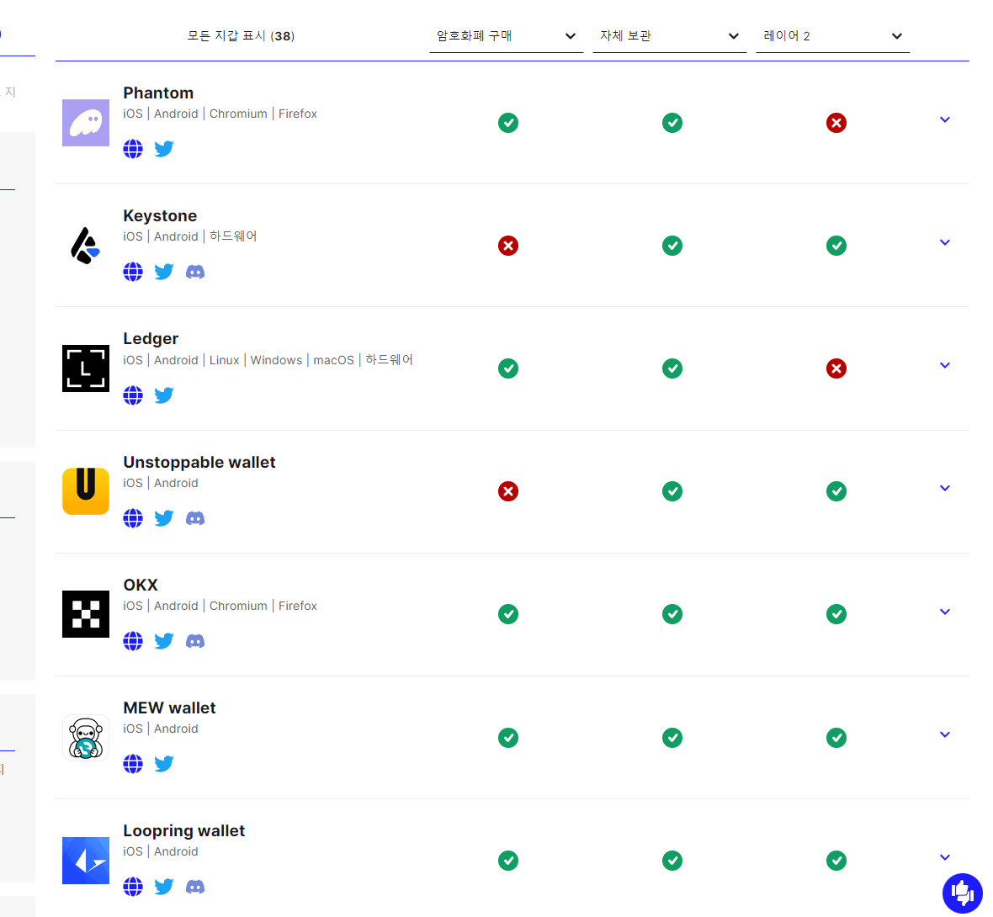Expand the Loopring wallet row chevron
This screenshot has width=993, height=917.
pyautogui.click(x=945, y=857)
